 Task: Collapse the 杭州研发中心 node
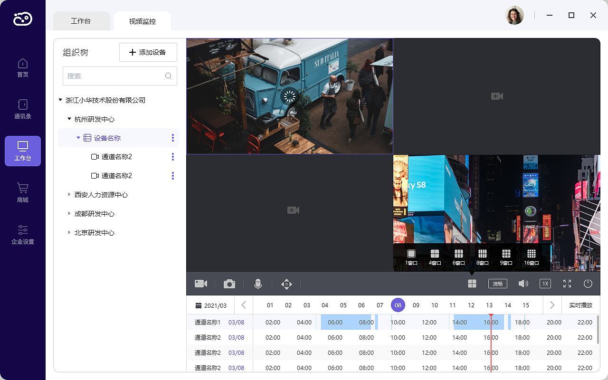coord(69,119)
